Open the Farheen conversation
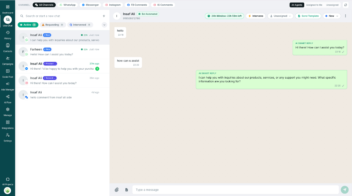This screenshot has height=196, width=352. click(63, 52)
